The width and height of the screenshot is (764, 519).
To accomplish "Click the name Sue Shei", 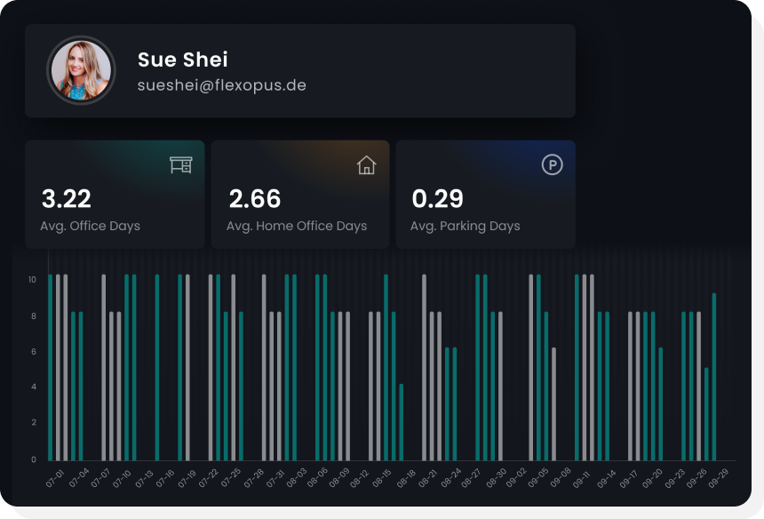I will click(x=181, y=60).
